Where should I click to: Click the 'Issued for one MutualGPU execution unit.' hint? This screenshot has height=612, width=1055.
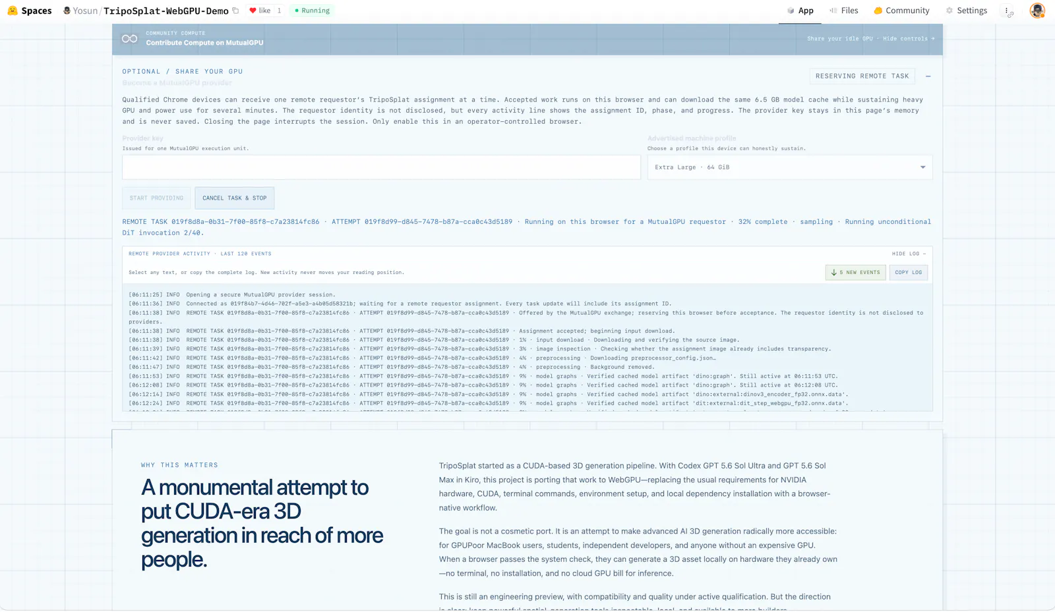(x=185, y=149)
